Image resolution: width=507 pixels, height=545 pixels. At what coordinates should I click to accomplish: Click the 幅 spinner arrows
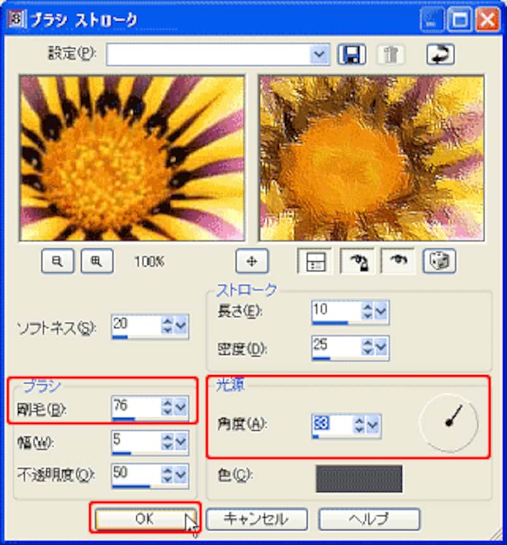pos(167,442)
